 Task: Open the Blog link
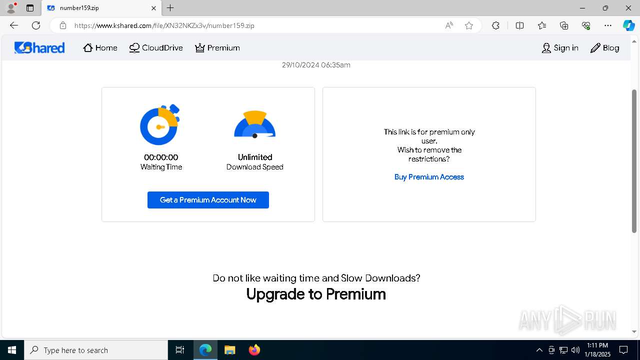pyautogui.click(x=604, y=48)
